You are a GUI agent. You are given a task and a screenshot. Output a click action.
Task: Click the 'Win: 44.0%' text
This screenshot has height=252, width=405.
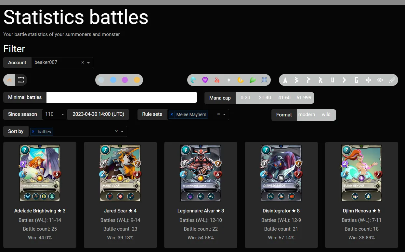tap(40, 238)
